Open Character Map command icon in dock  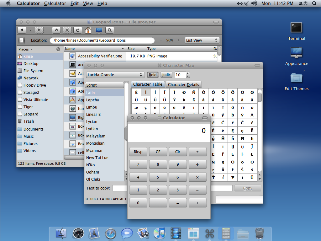coord(210,233)
